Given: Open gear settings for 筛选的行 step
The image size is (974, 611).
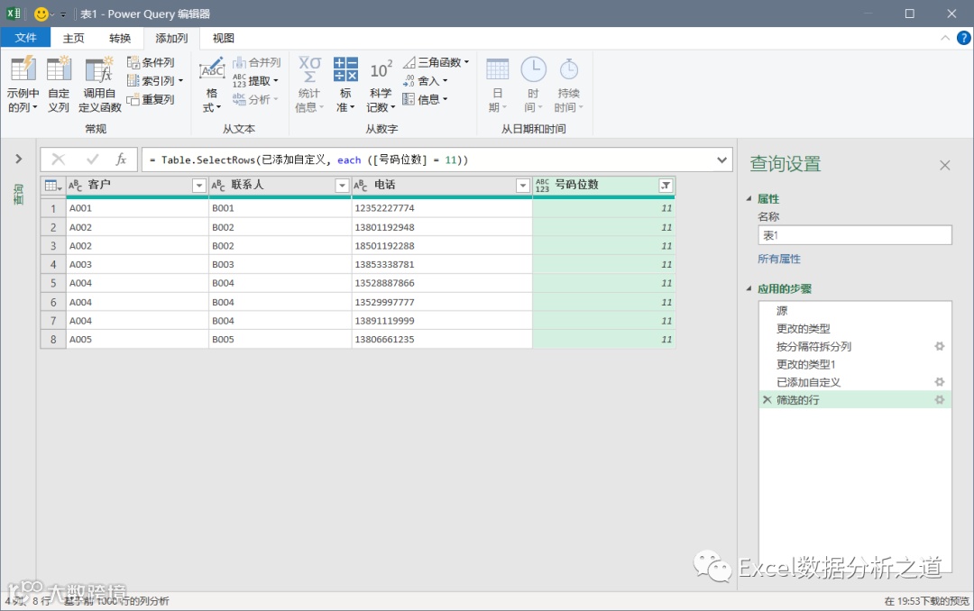Looking at the screenshot, I should pos(939,400).
